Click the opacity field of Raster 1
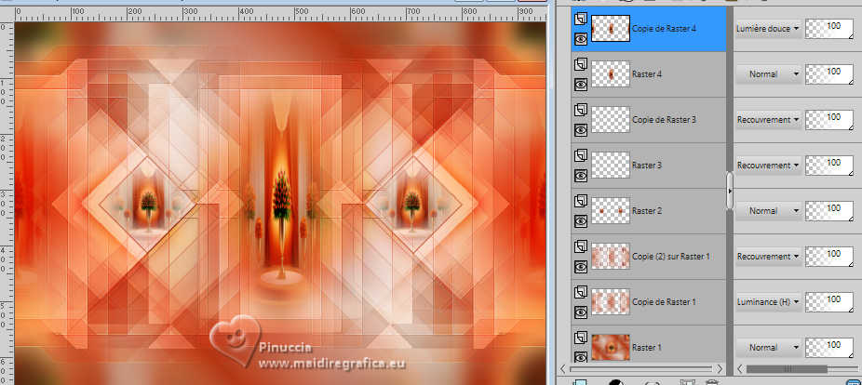This screenshot has height=385, width=862. click(x=829, y=348)
